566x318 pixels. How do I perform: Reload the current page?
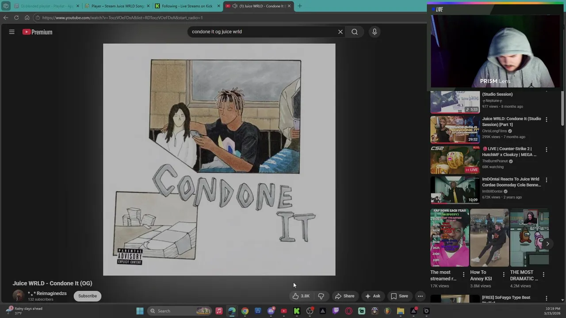tap(16, 18)
